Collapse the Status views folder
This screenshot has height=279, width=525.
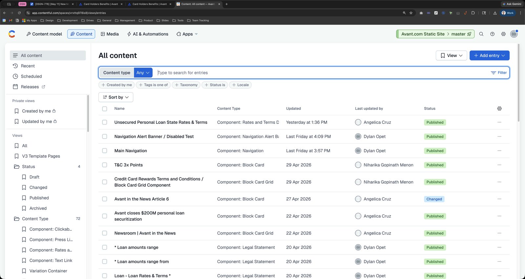coord(48,167)
